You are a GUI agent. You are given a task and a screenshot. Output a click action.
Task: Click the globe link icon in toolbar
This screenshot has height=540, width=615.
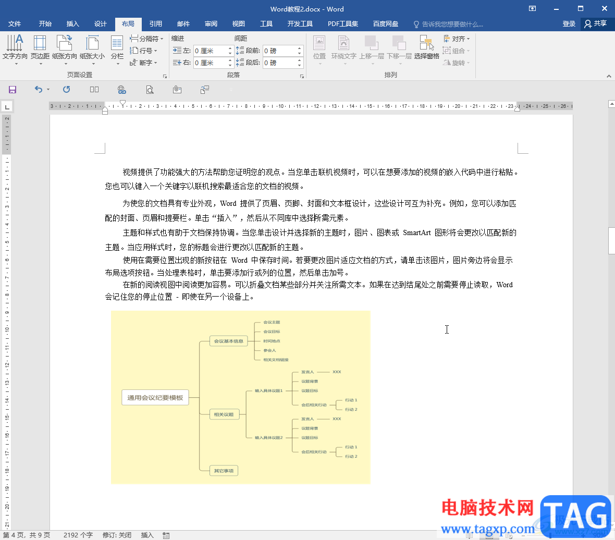[x=122, y=90]
